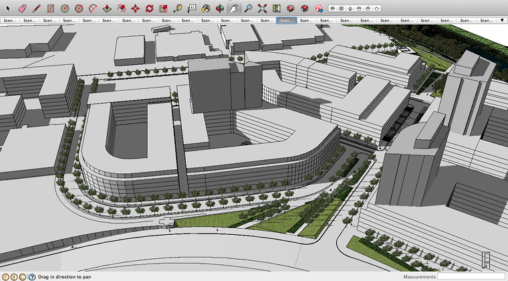Click the Zoom Extents tool
This screenshot has height=281, width=508.
pyautogui.click(x=263, y=9)
